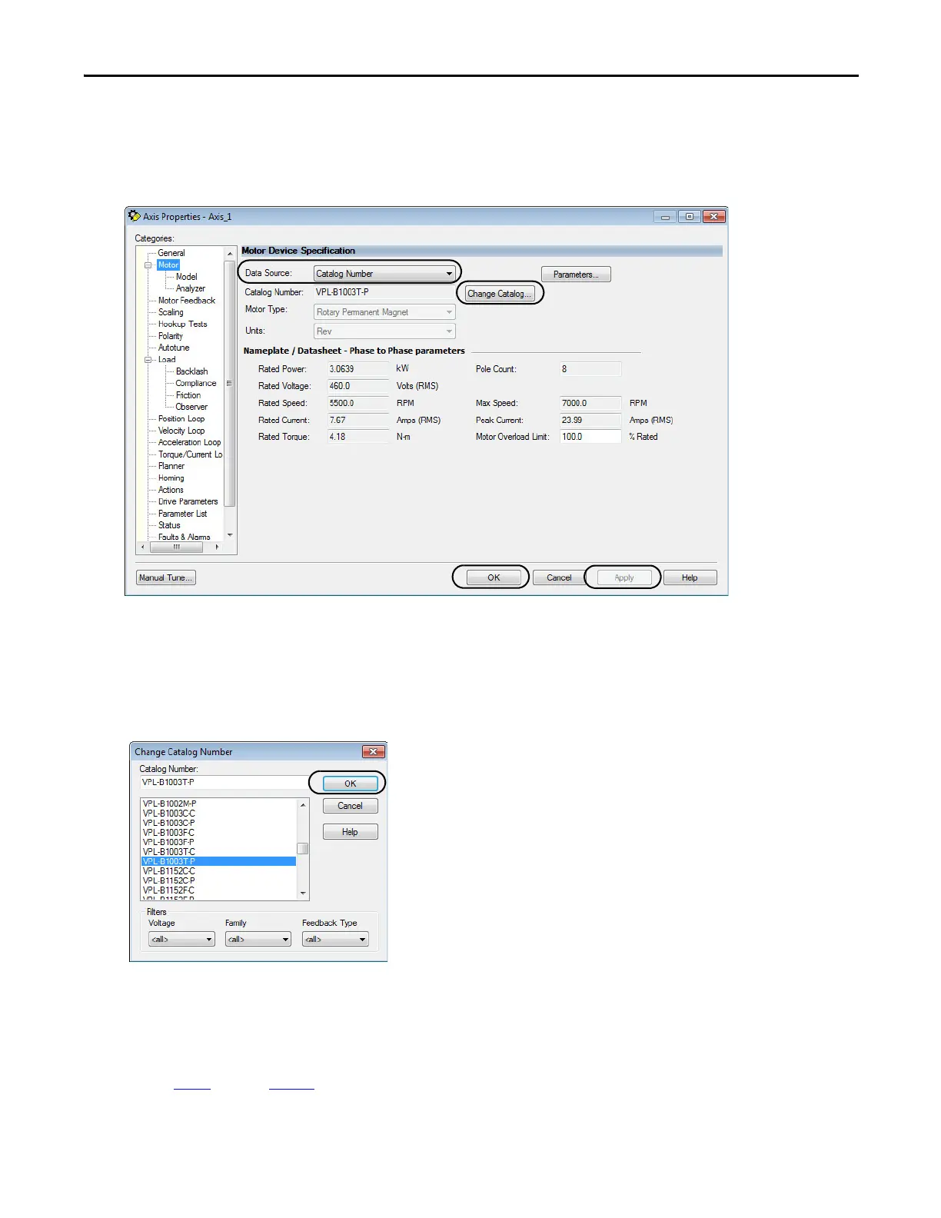Click the catalog list scrollbar
941x1218 pixels.
click(303, 849)
